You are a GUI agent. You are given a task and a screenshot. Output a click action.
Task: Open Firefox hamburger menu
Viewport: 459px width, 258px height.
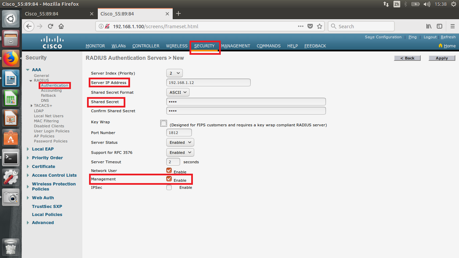(453, 26)
